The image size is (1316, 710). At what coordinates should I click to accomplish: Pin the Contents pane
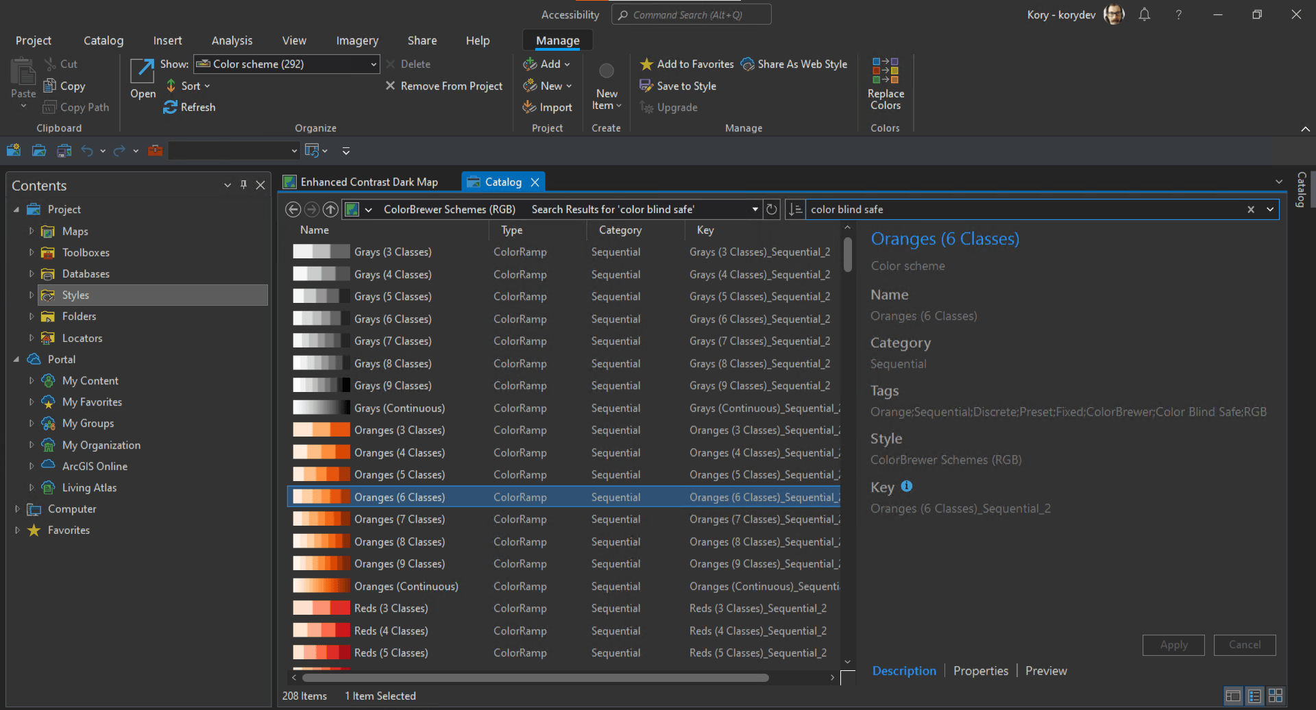[x=243, y=184]
